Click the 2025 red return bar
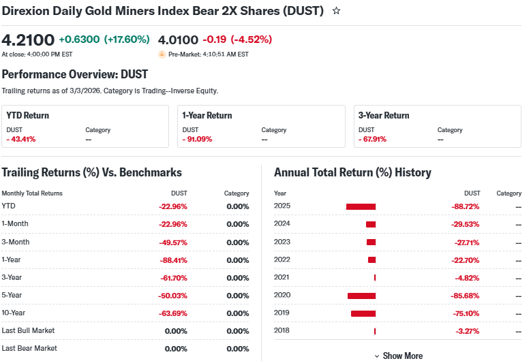531x361 pixels. [x=361, y=206]
